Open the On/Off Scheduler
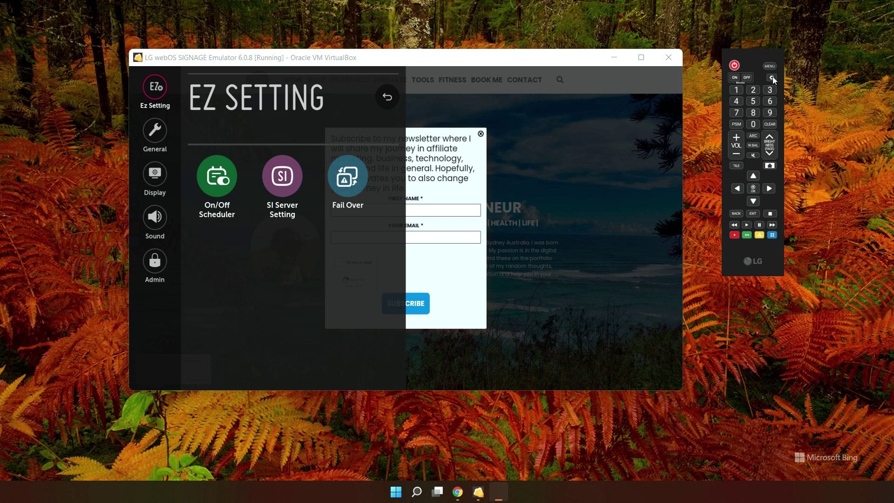 [217, 176]
